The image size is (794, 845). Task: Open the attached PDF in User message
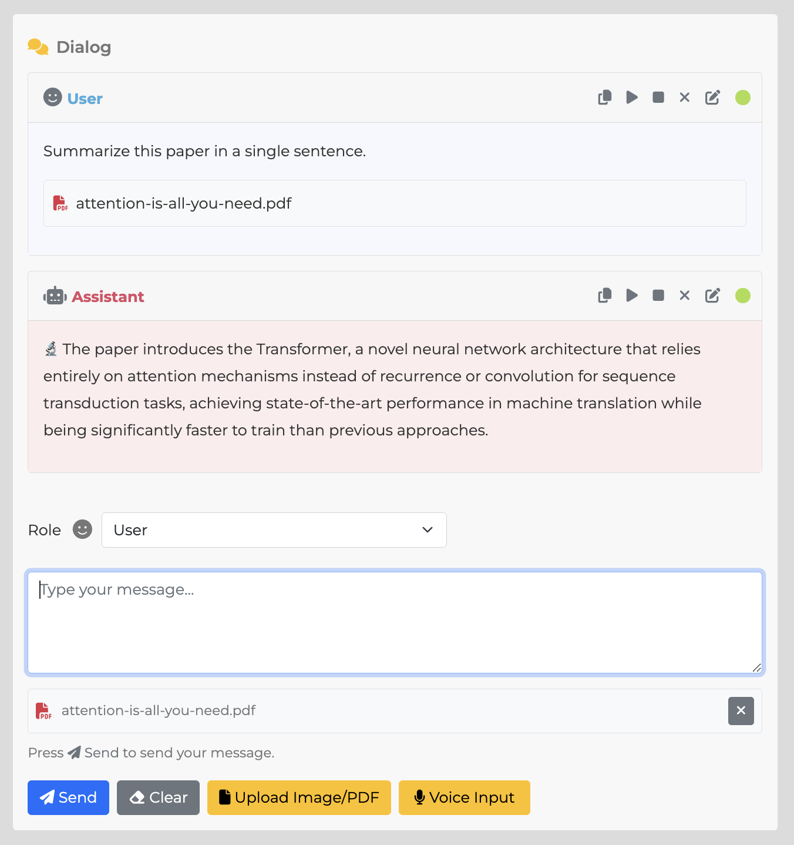point(183,203)
